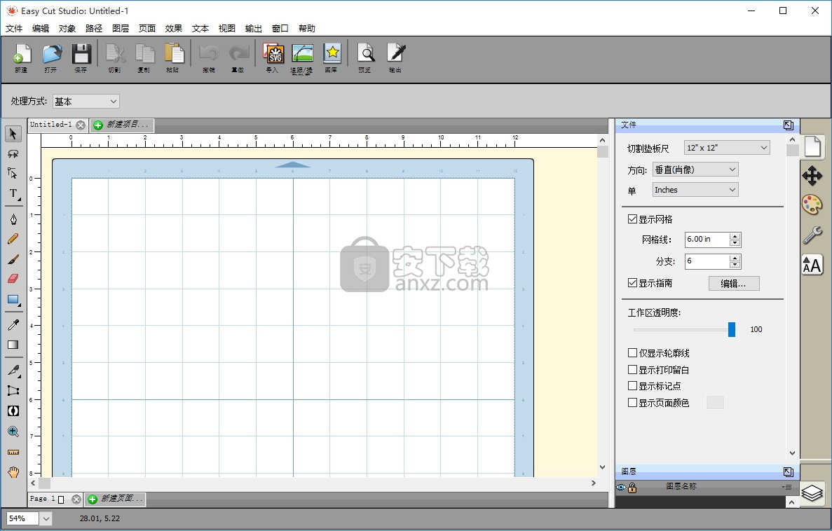Screen dimensions: 832x531
Task: Enable the 显示标记点 checkbox
Action: (632, 386)
